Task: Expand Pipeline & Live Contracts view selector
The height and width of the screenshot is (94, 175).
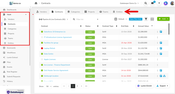Action: point(53,19)
